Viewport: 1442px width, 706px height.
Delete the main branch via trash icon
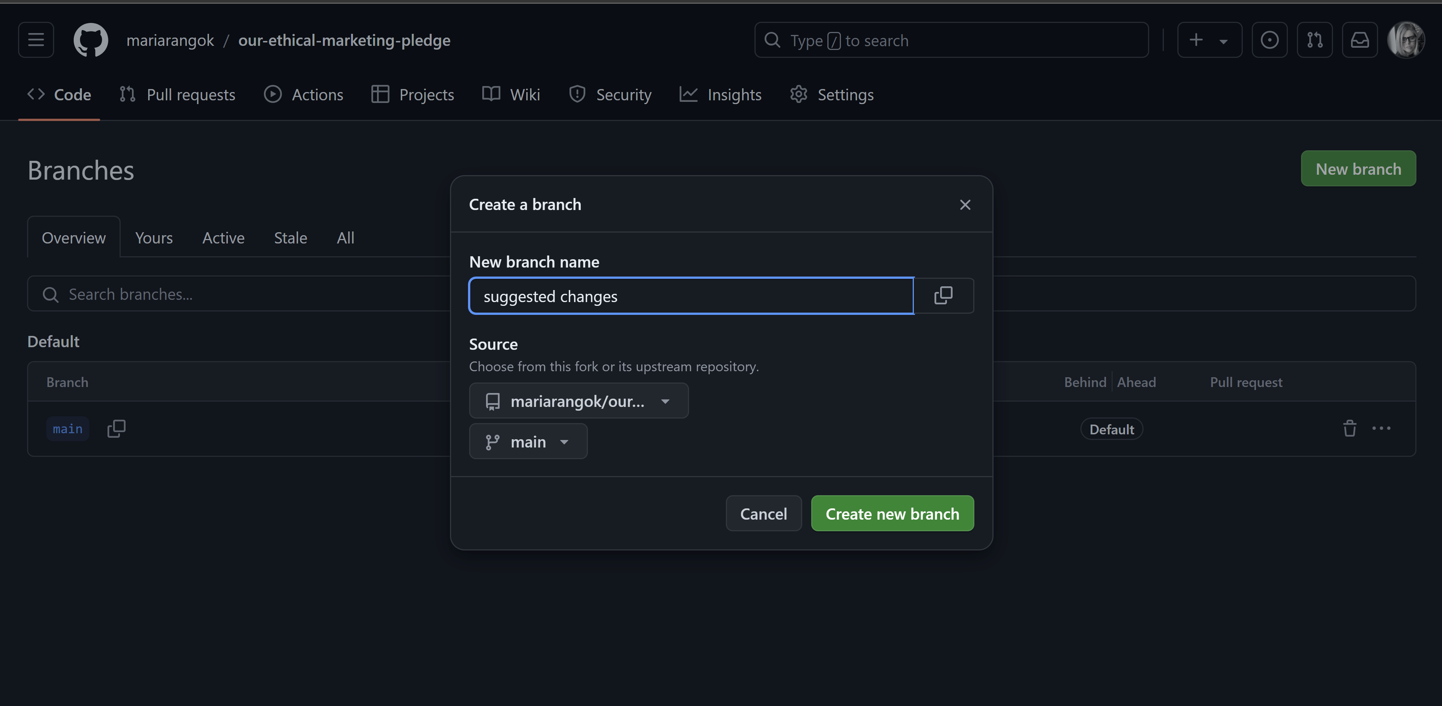click(x=1350, y=429)
